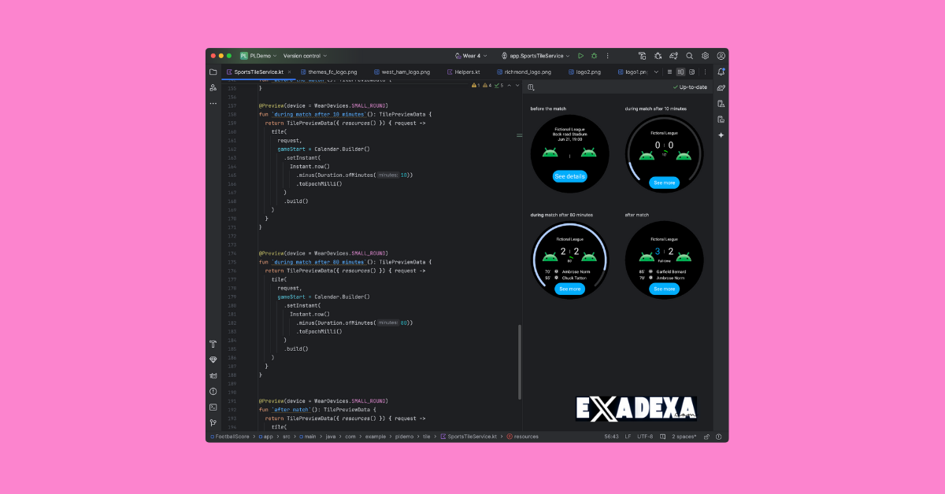This screenshot has width=945, height=494.
Task: Run the app with the green play button
Action: coord(580,55)
